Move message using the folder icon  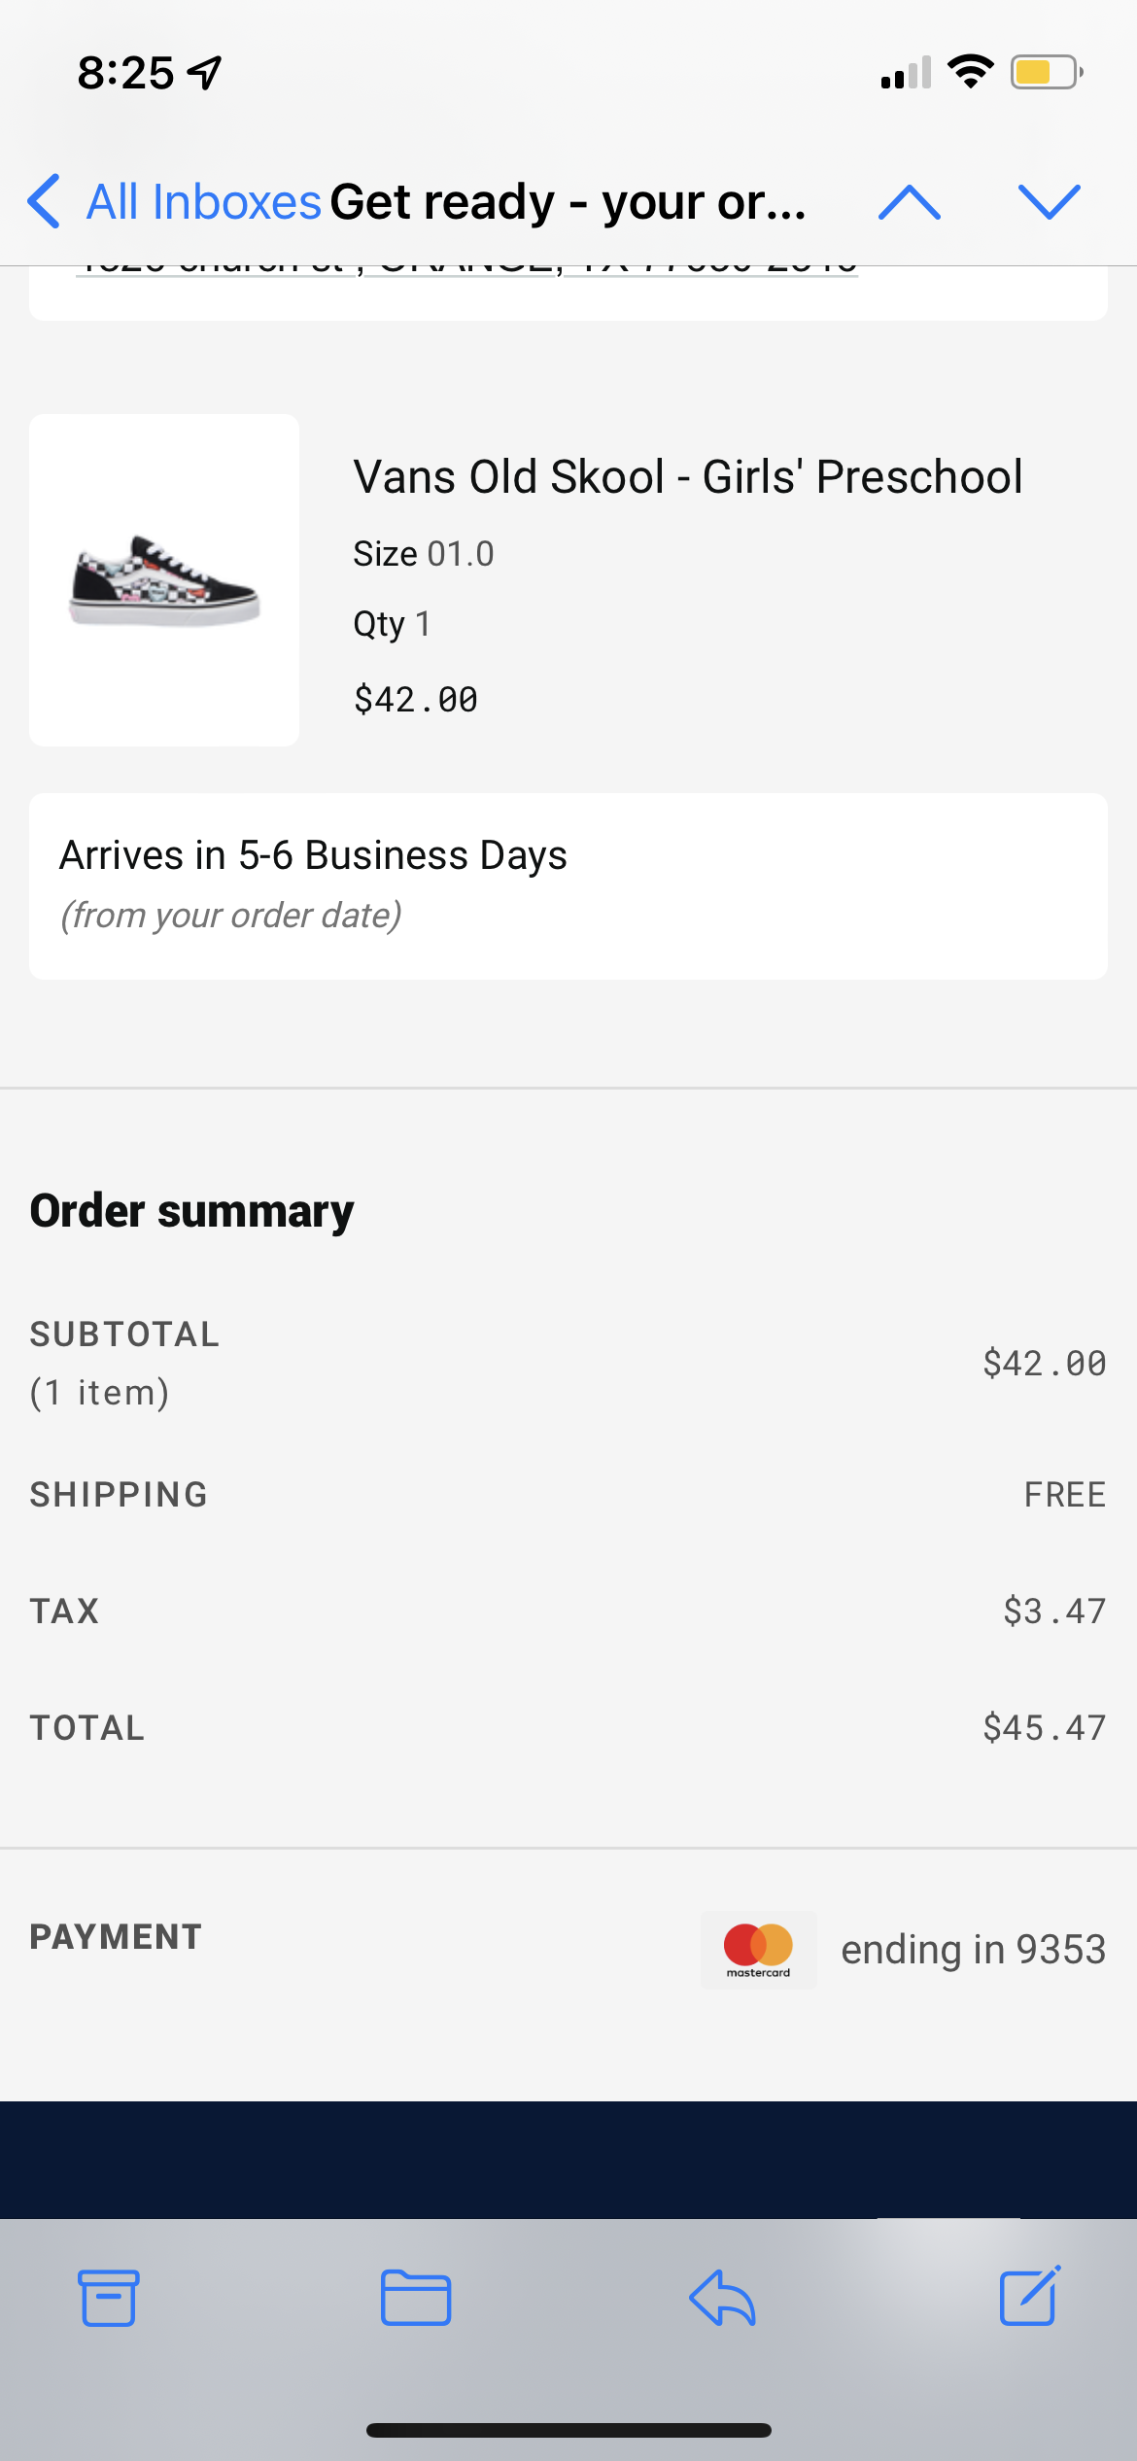click(415, 2298)
